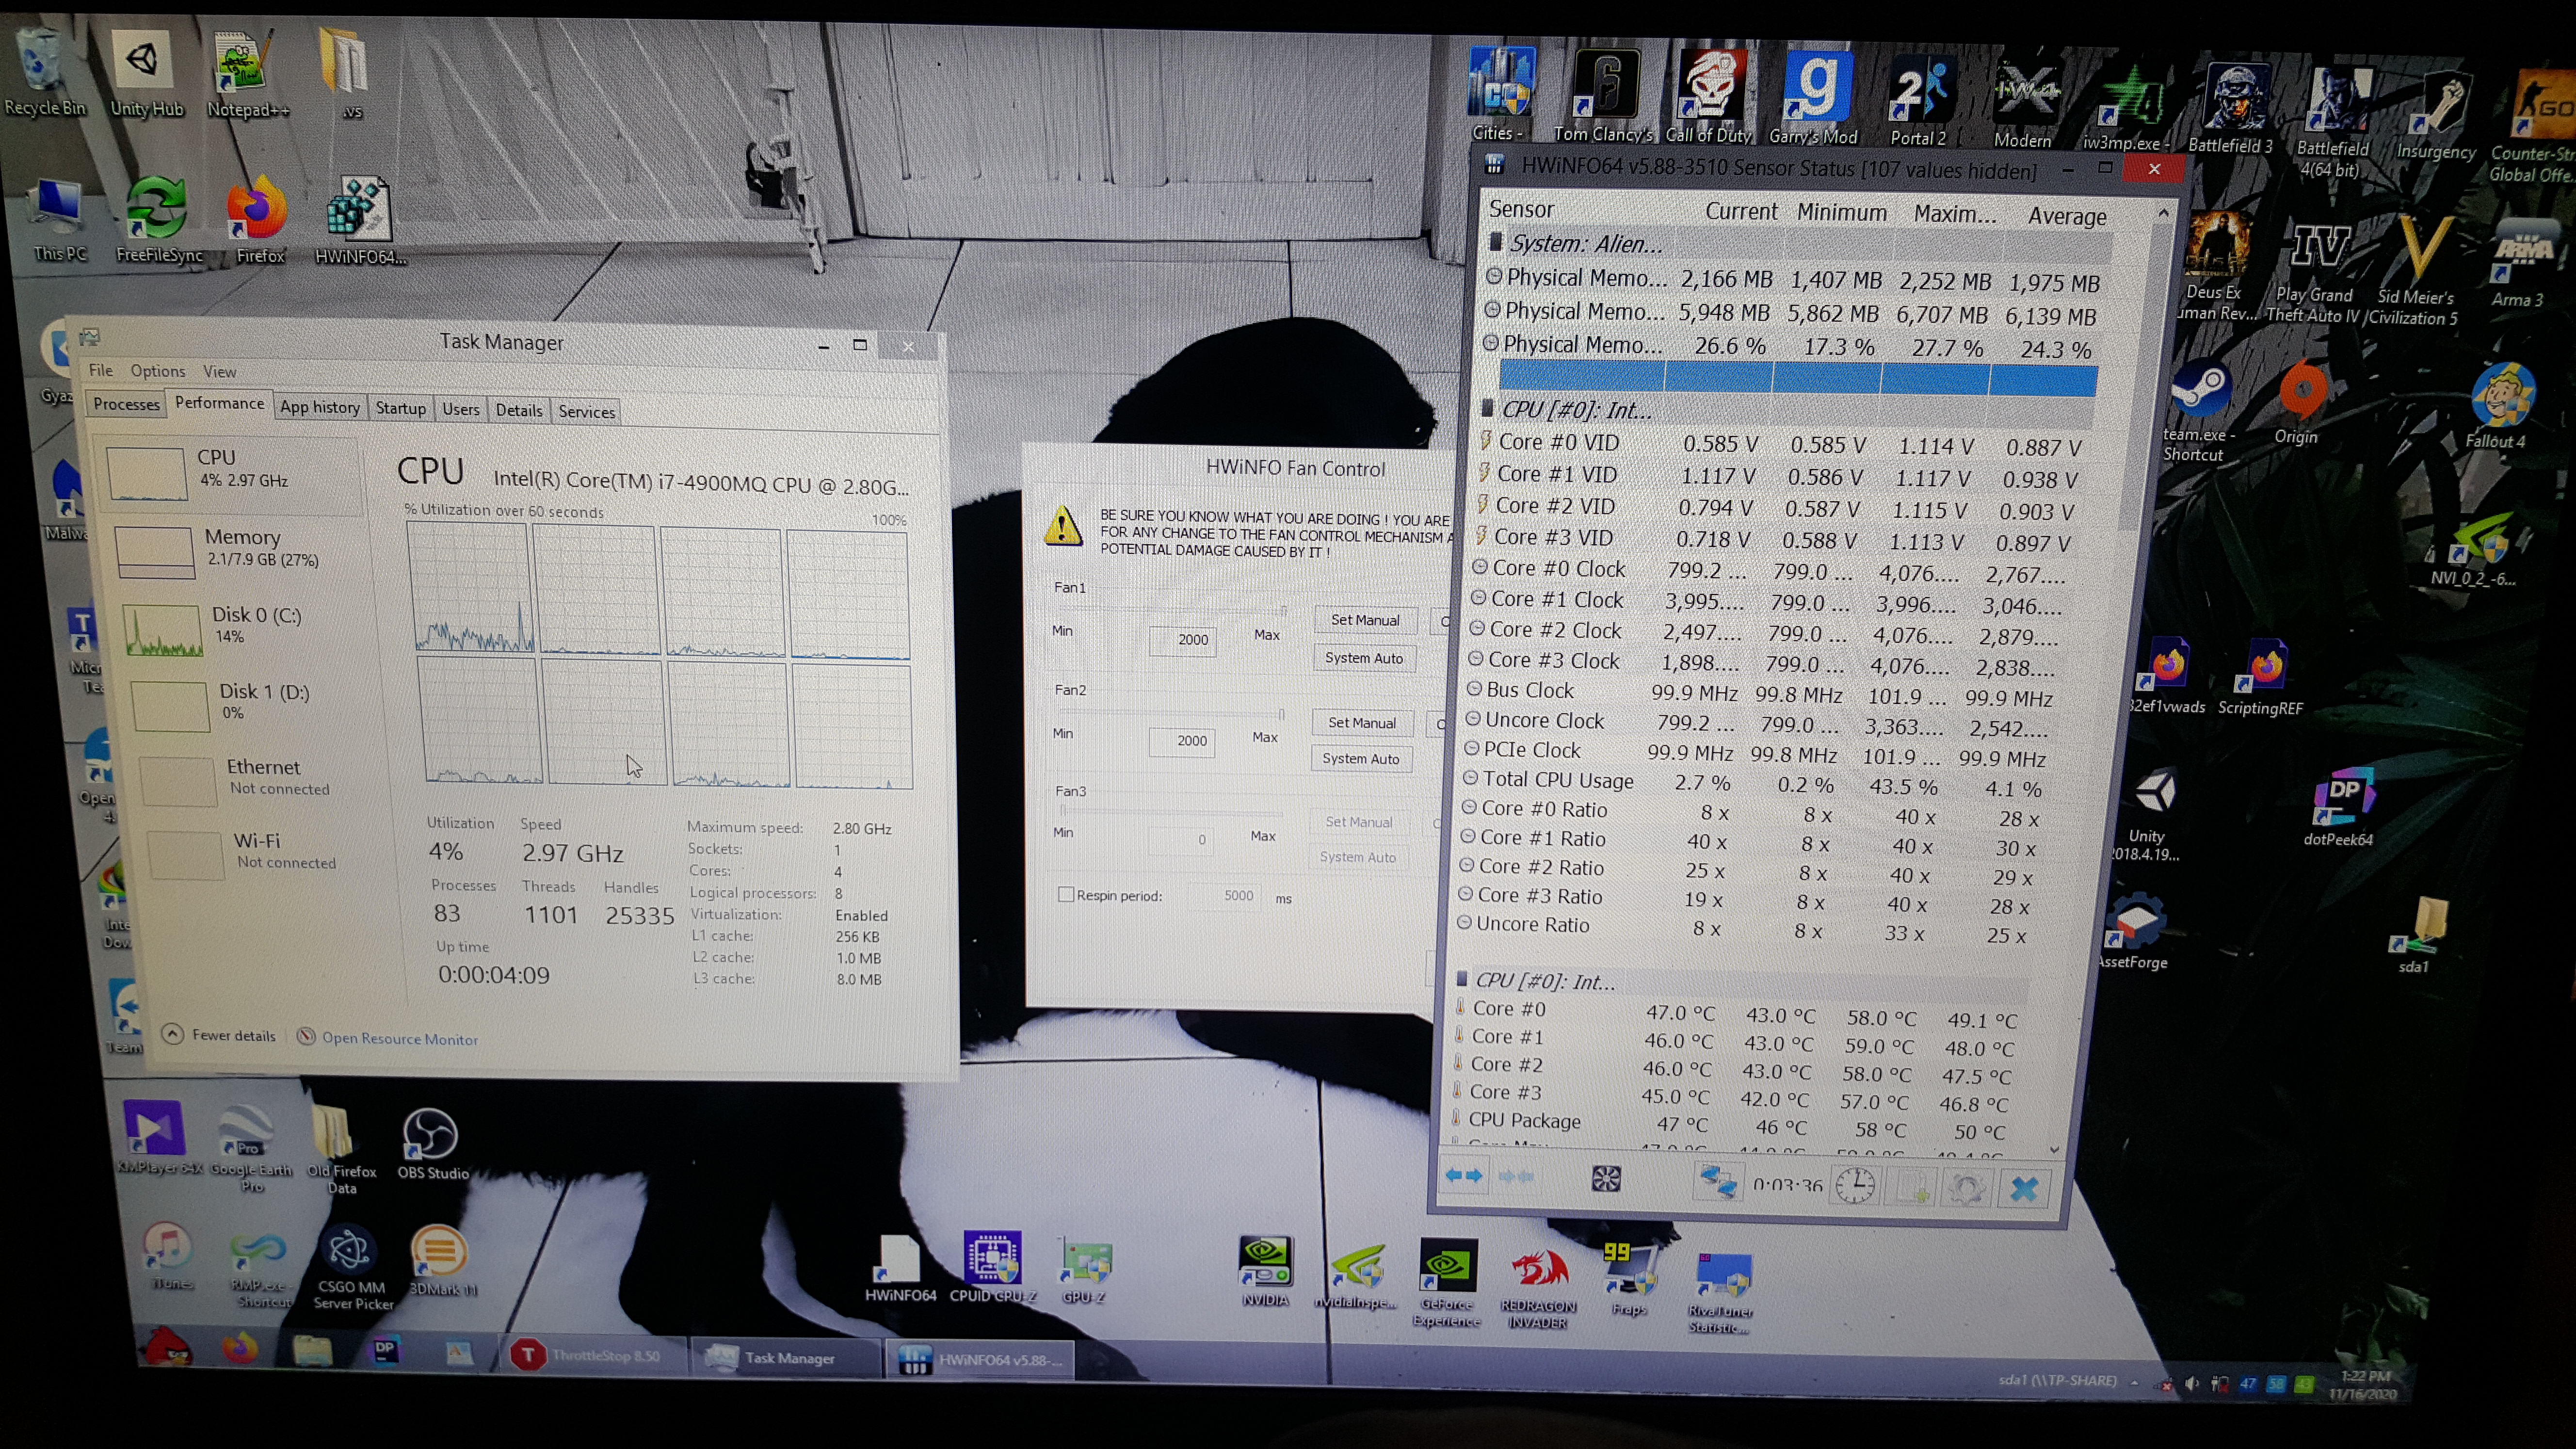This screenshot has height=1449, width=2576.
Task: Open Task Manager View menu
Action: [x=220, y=372]
